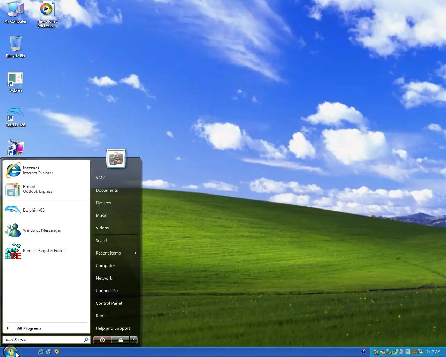Expand All Programs list
Viewport: 446px width, 357px height.
(x=47, y=328)
